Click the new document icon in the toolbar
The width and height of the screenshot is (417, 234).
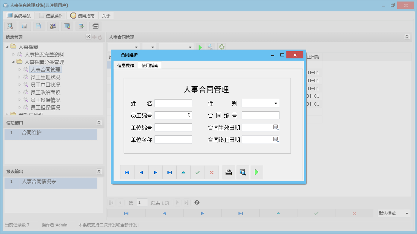(39, 26)
